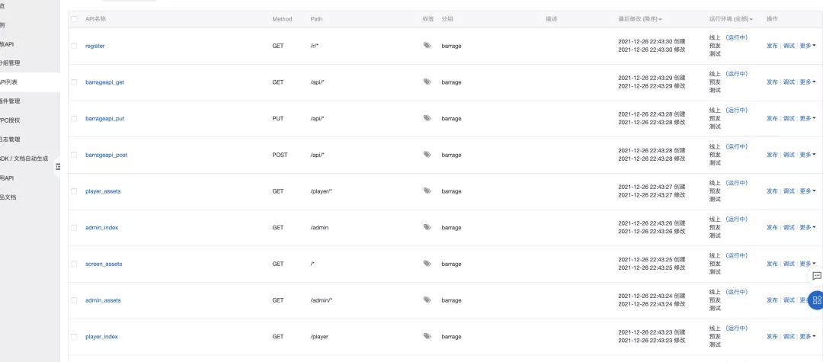This screenshot has height=362, width=823.
Task: Open the 运行环境 (全部) filter dropdown
Action: [x=730, y=19]
